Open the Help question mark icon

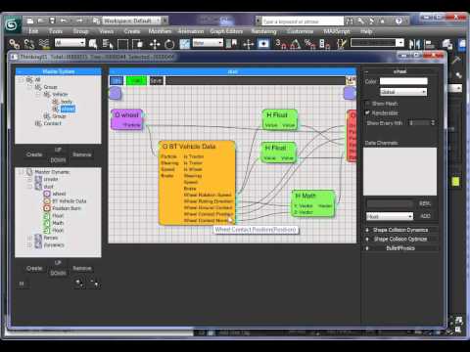(399, 22)
